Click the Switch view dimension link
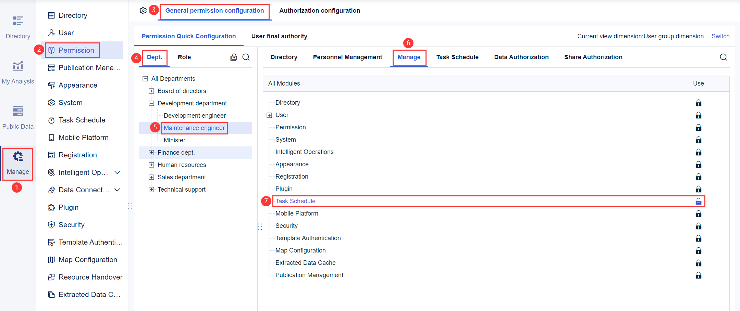Screen dimensions: 740x311 pos(720,36)
